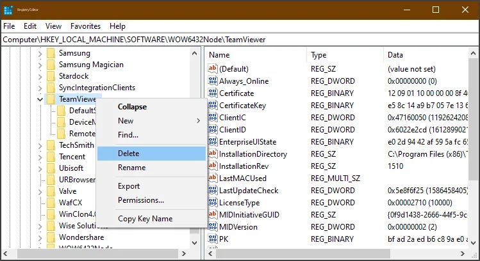Screen dimensions: 480x261
Task: Expand the Valve key
Action: click(x=40, y=192)
